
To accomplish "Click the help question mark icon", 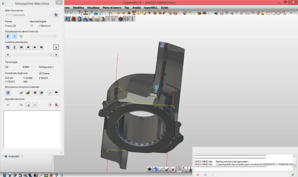I will coord(56,175).
